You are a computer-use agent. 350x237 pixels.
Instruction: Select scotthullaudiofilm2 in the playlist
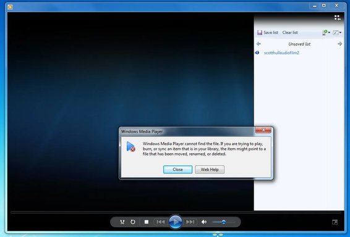coord(281,53)
